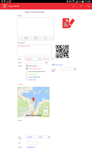This screenshot has width=92, height=148.
Task: Uncheck the Water leaking checkbox
Action: pyautogui.click(x=27, y=66)
